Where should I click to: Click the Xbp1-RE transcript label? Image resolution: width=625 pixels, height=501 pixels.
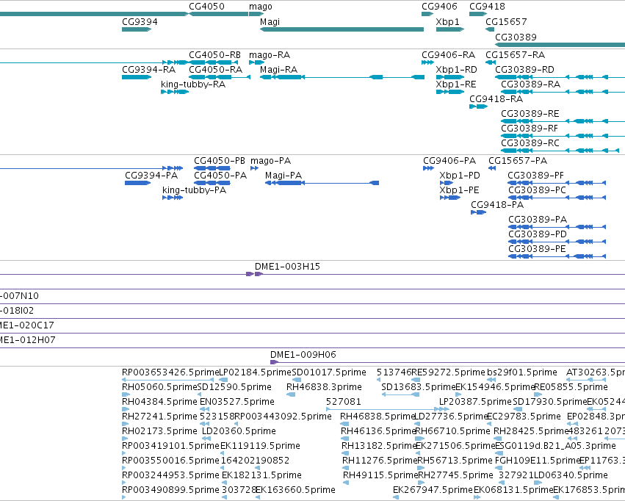tap(456, 84)
